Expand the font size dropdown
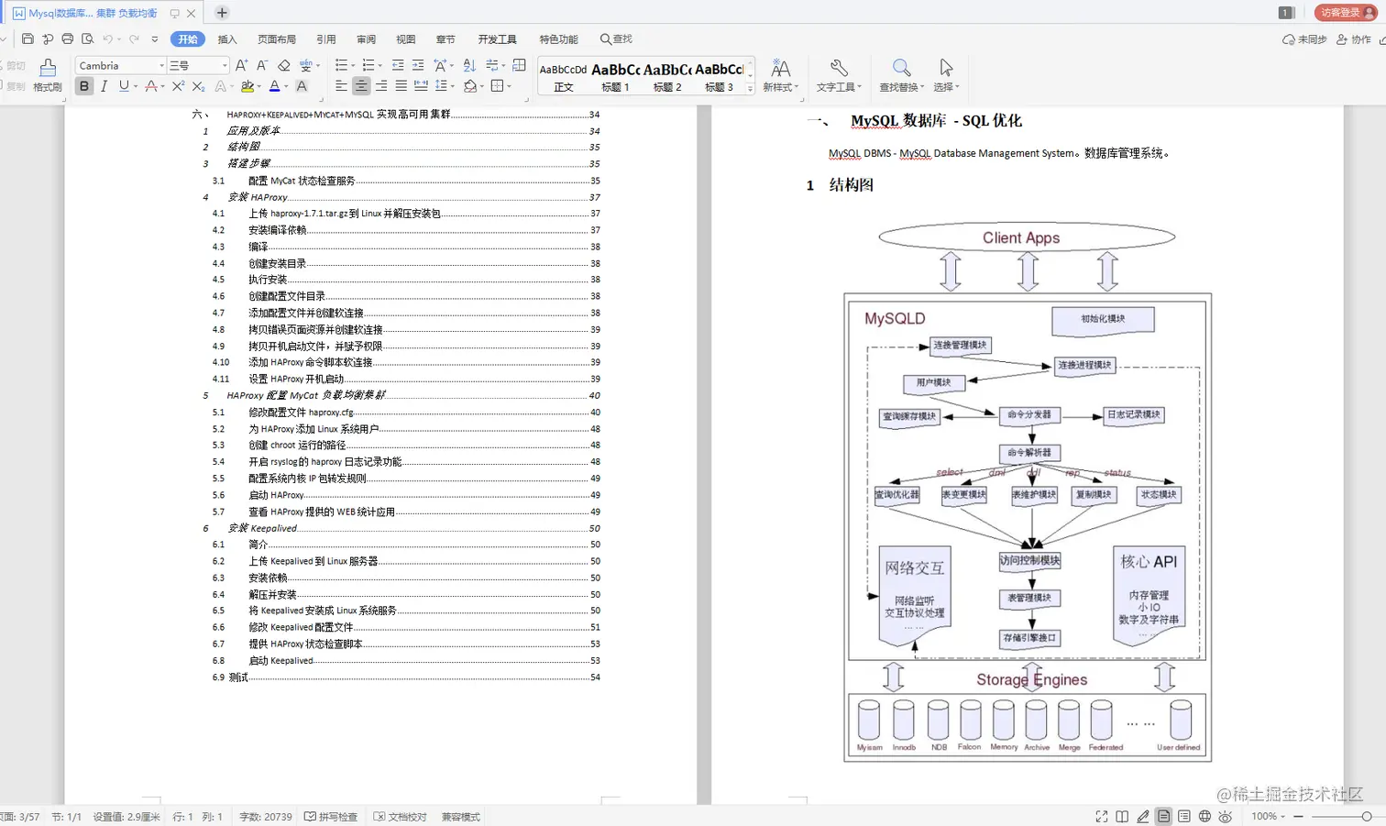 pos(225,66)
